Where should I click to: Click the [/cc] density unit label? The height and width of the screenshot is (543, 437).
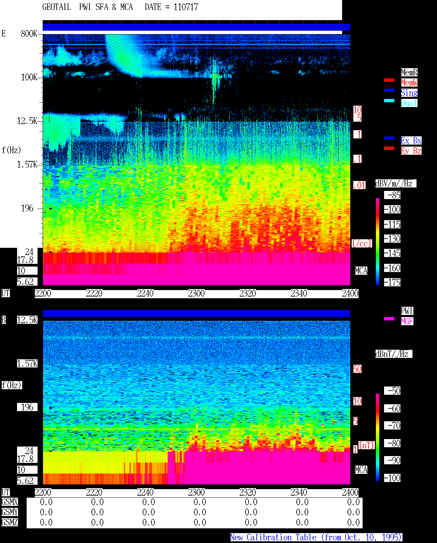(x=362, y=243)
